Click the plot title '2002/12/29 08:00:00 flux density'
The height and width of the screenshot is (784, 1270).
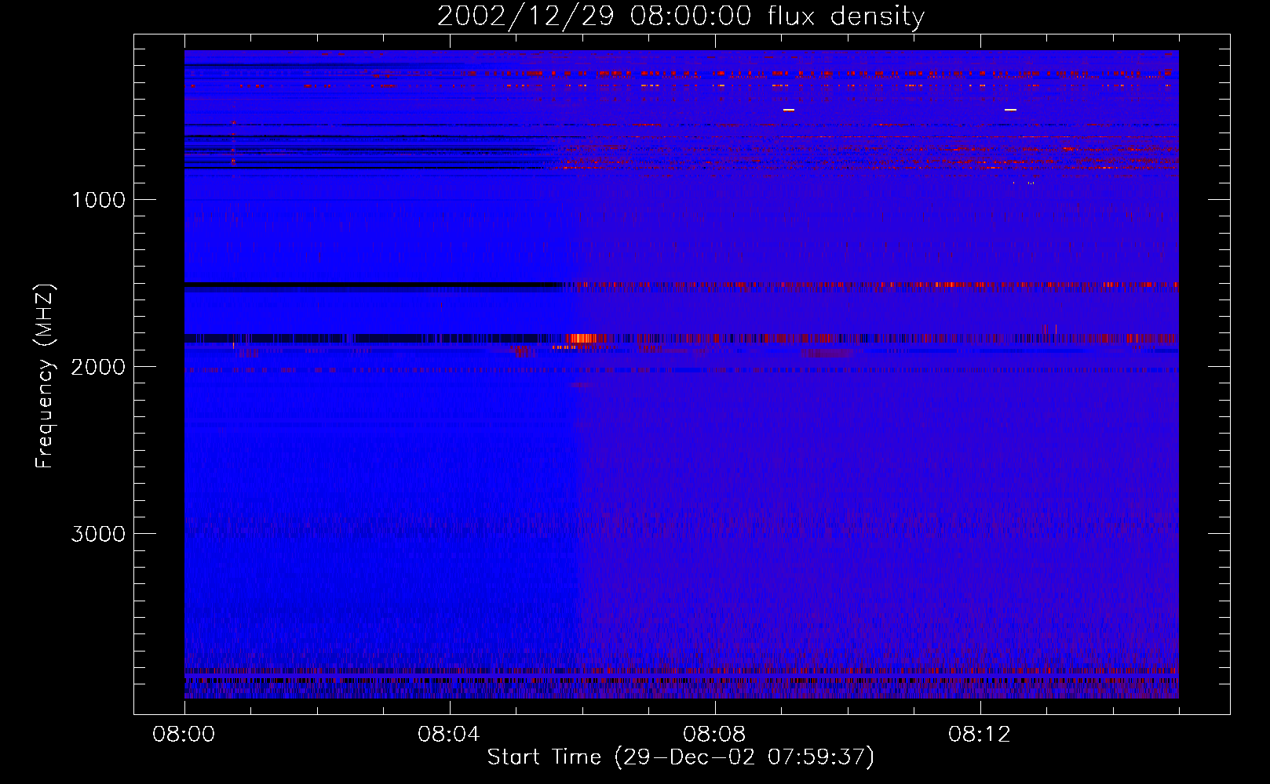(x=681, y=16)
